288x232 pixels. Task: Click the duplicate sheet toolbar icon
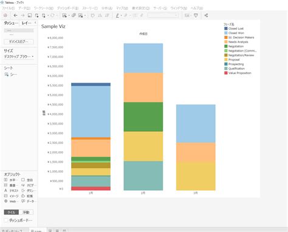point(74,15)
